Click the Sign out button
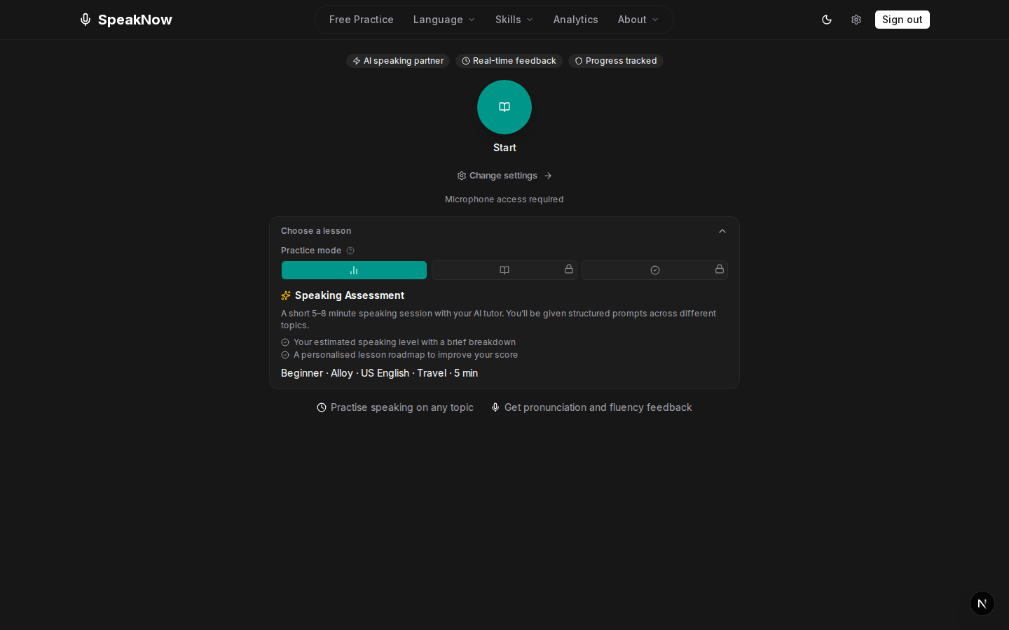Viewport: 1009px width, 630px height. 902,20
